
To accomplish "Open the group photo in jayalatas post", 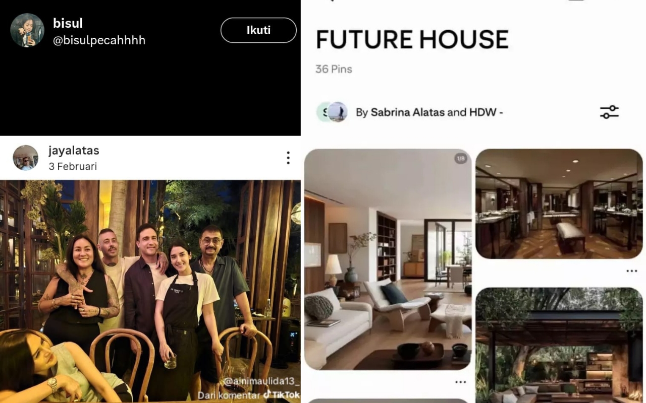I will pos(150,291).
